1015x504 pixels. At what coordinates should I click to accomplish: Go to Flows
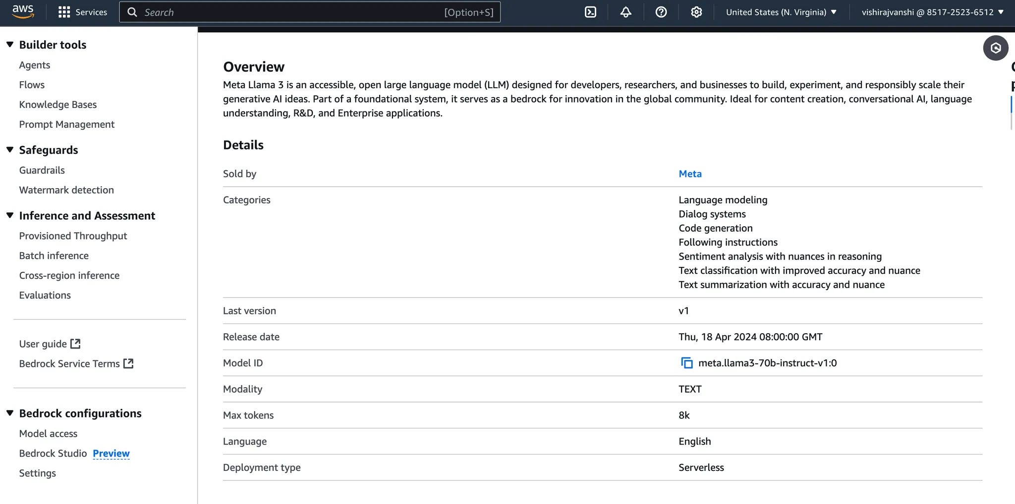tap(32, 85)
